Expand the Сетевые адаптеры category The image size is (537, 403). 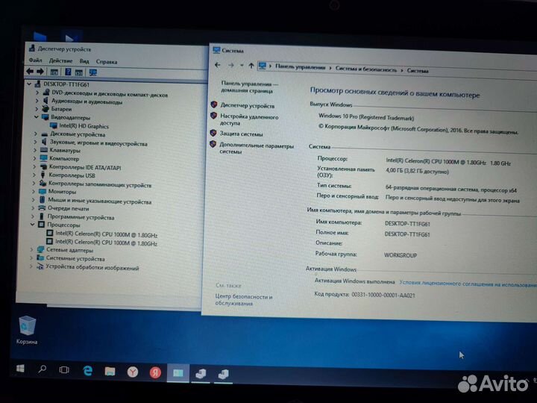31,249
